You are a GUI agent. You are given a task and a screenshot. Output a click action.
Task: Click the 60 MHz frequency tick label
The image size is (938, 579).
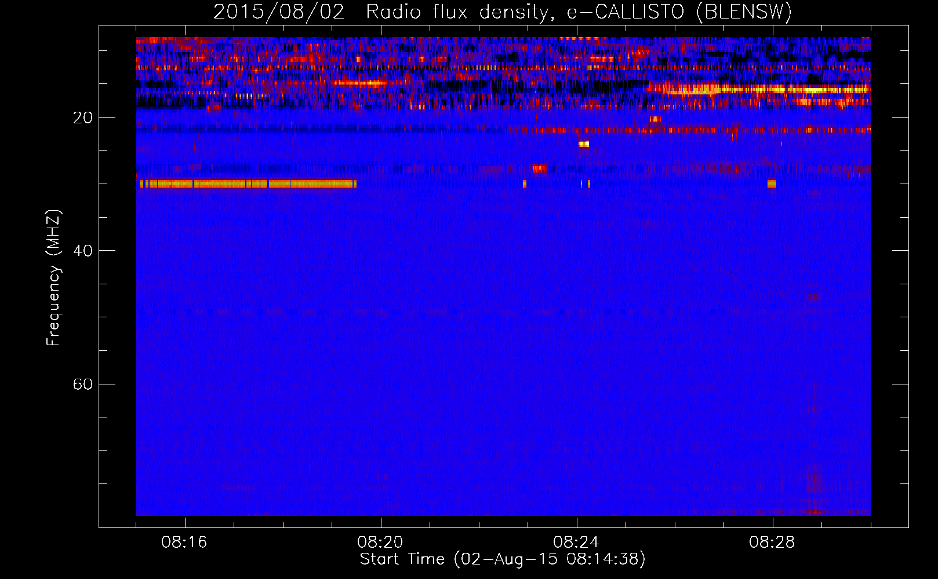[83, 384]
